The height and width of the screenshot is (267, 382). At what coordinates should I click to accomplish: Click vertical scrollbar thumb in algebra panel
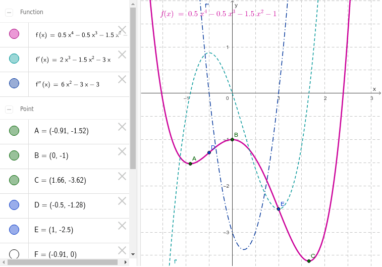[133, 88]
